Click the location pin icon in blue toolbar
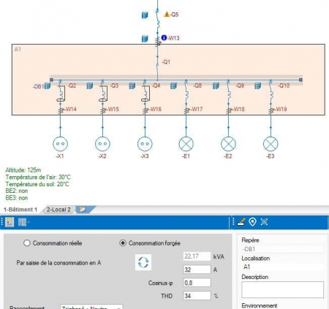 point(252,222)
